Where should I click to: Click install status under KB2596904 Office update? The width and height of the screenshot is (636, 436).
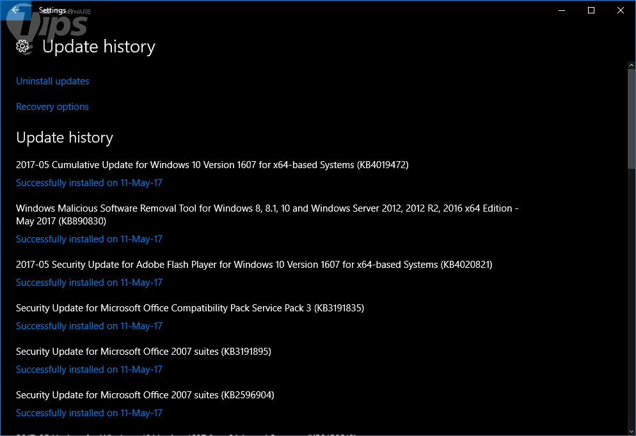click(89, 413)
